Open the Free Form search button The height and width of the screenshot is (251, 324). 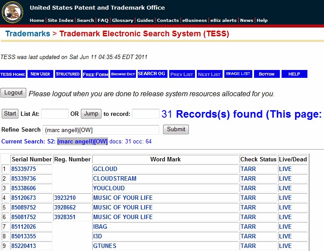(x=95, y=74)
